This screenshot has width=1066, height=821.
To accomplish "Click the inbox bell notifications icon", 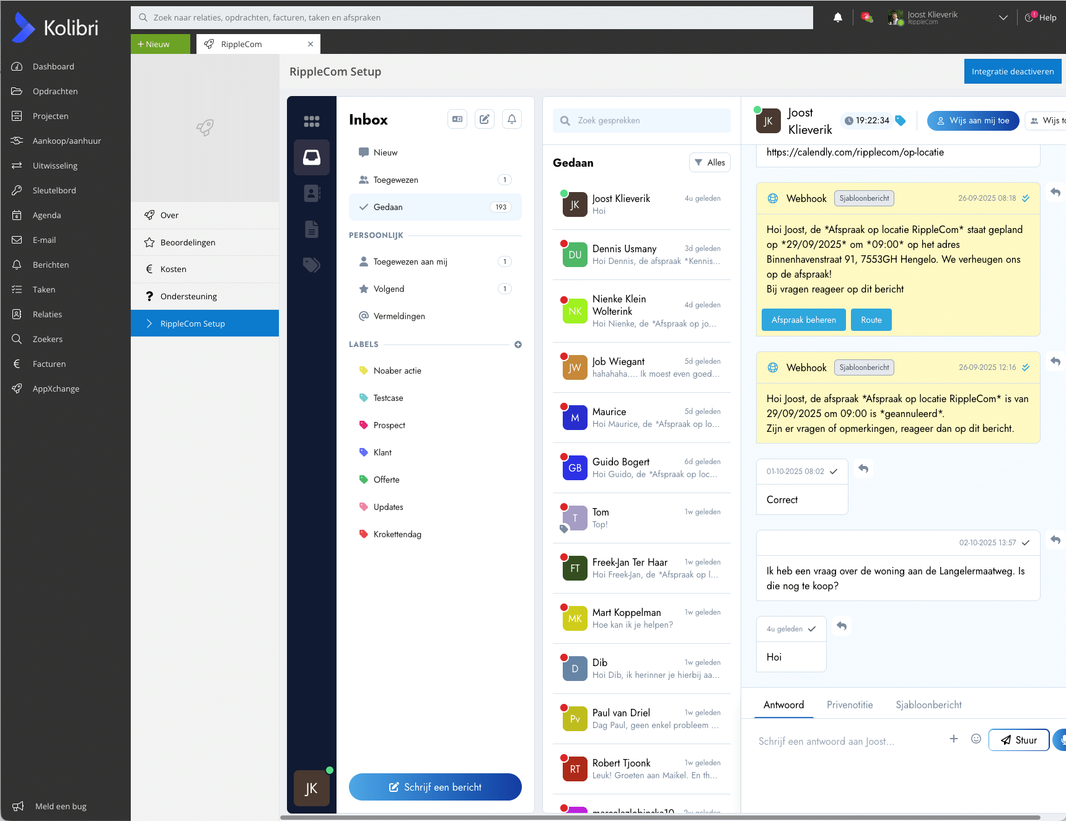I will click(x=511, y=119).
